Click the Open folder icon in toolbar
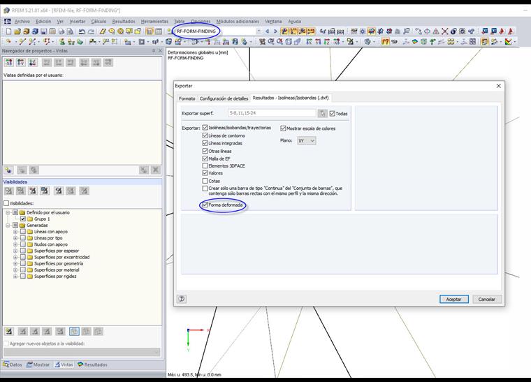Image resolution: width=531 pixels, height=382 pixels. (17, 31)
